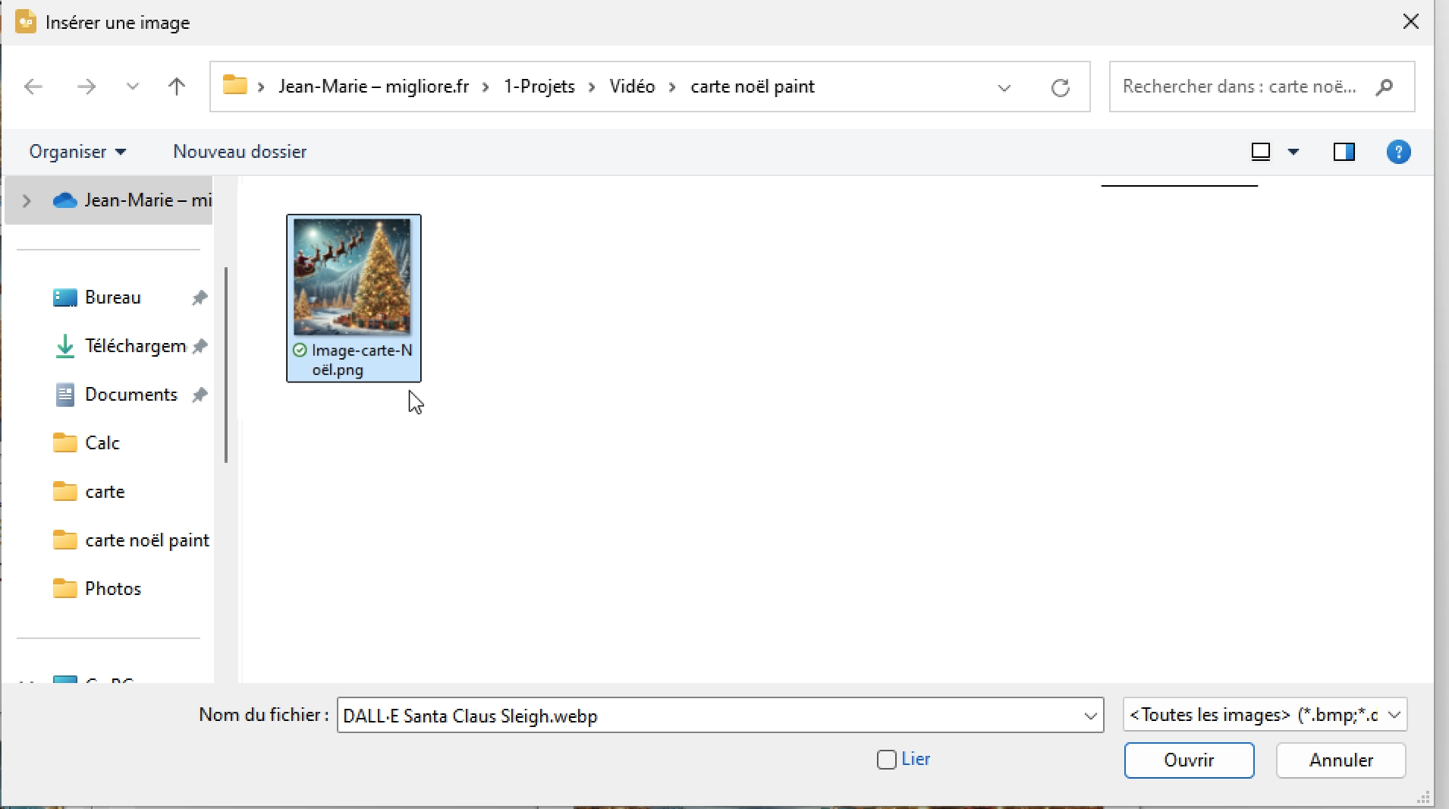This screenshot has width=1449, height=809.
Task: Open the '1-Projets' breadcrumb
Action: [539, 87]
